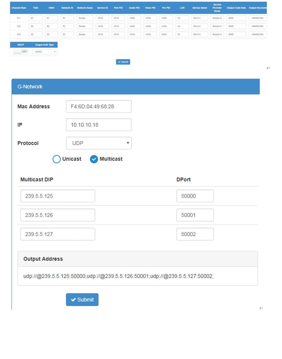Click the LCN field with value 33
This screenshot has height=359, width=282.
[x=182, y=18]
